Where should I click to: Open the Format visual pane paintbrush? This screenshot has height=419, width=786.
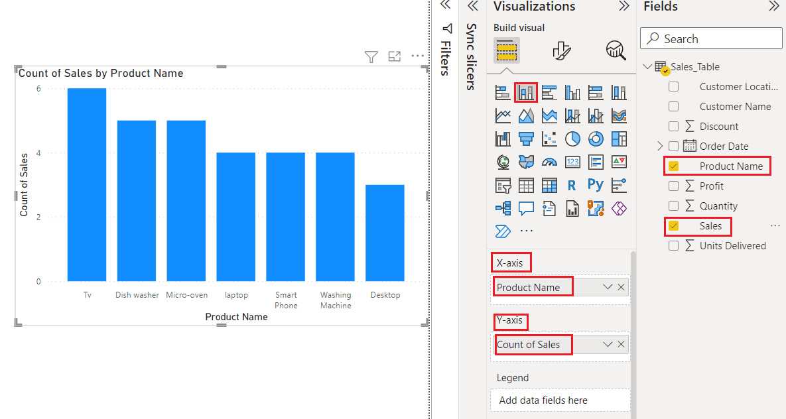[x=561, y=50]
